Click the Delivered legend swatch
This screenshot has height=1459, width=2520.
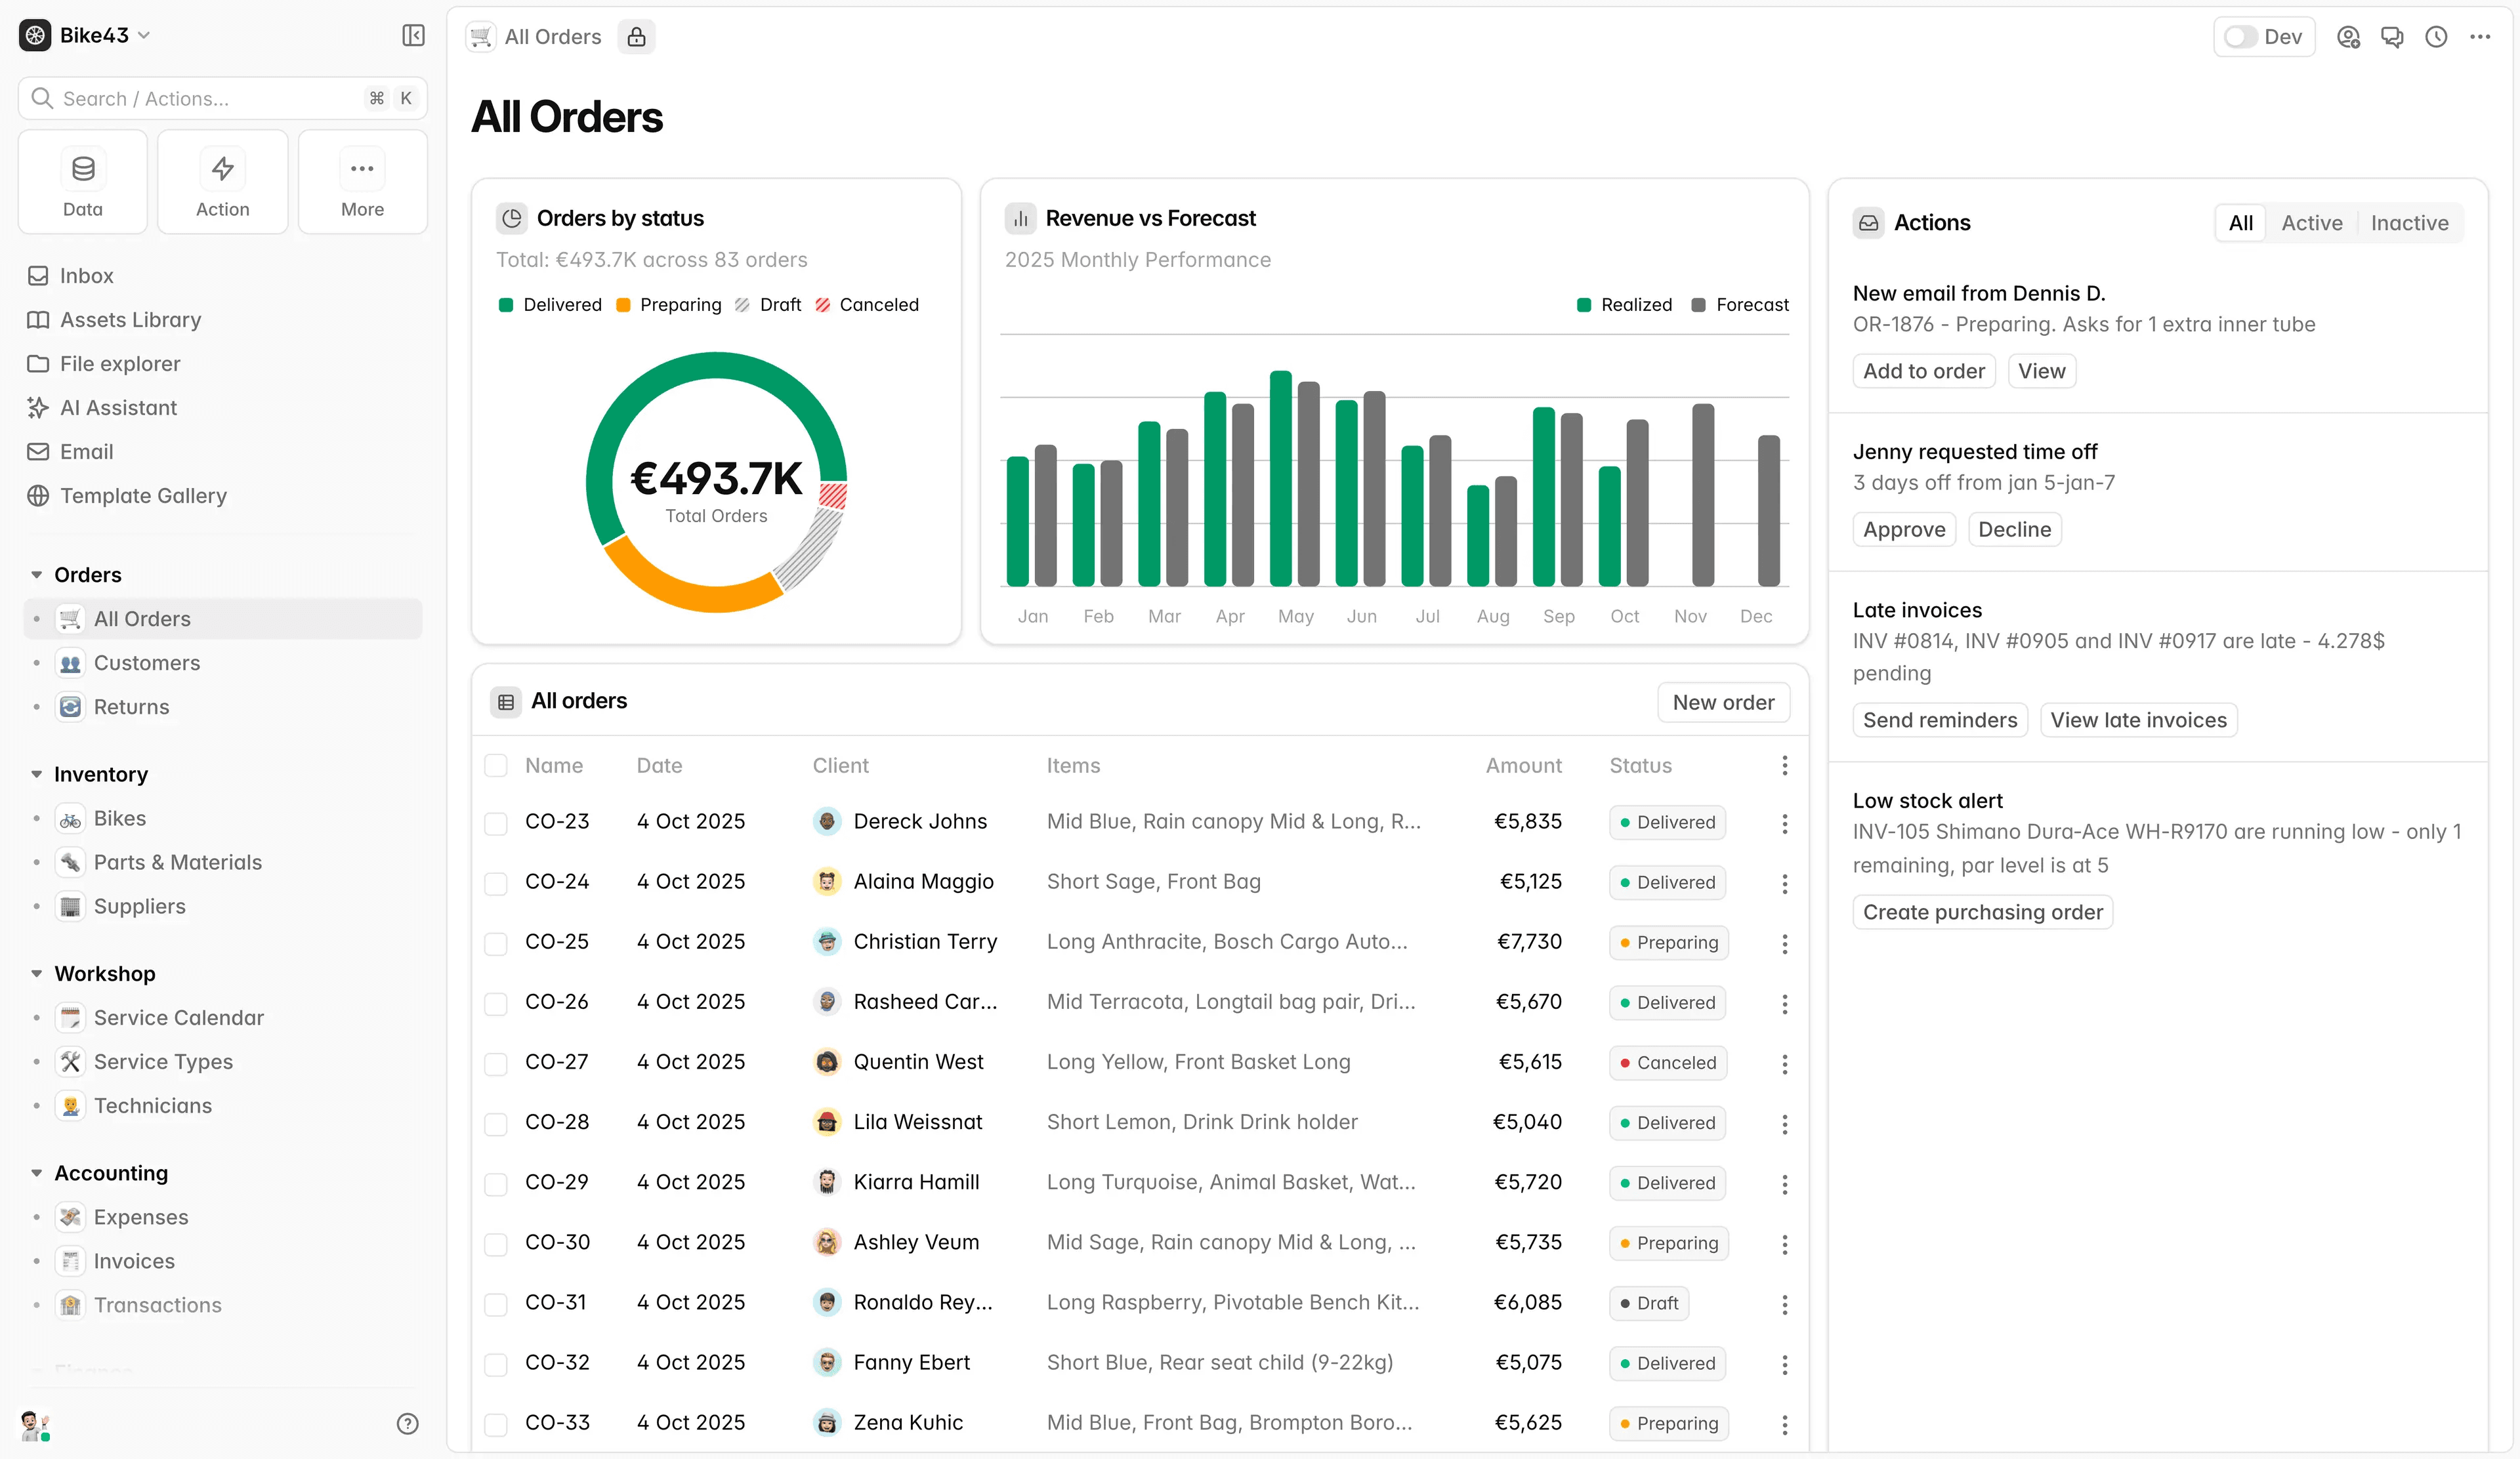[506, 305]
